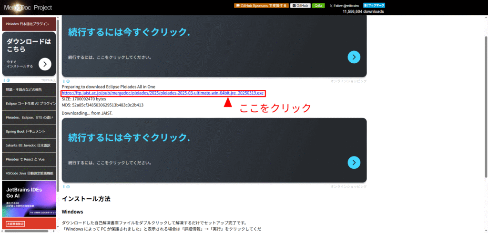This screenshot has width=488, height=233.
Task: Click 'Preparing to download Eclipse Pleiades' text
Action: click(x=109, y=87)
